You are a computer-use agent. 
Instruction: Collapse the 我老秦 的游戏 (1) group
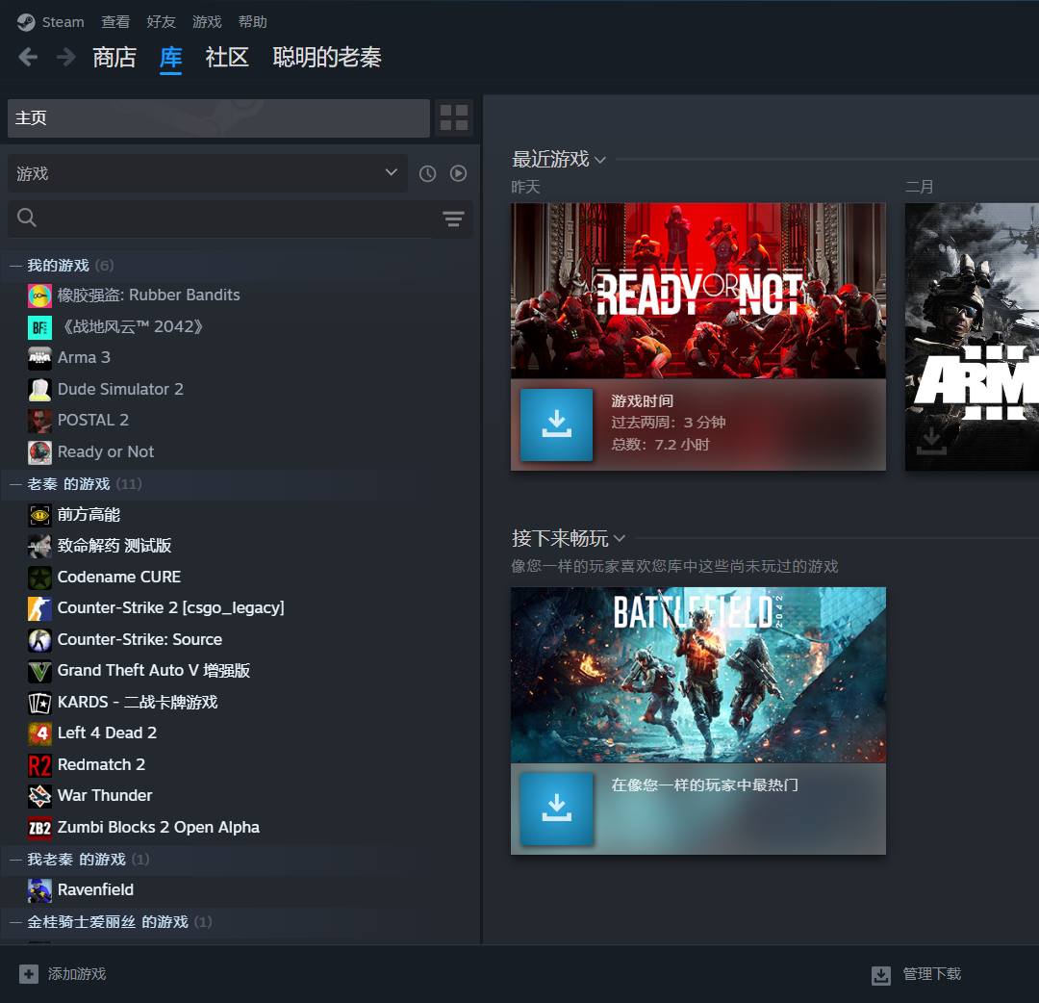tap(15, 860)
